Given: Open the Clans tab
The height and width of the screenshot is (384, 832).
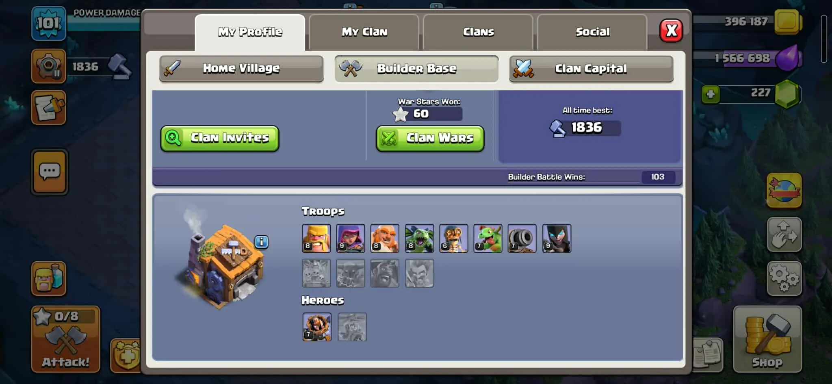Looking at the screenshot, I should pyautogui.click(x=478, y=32).
